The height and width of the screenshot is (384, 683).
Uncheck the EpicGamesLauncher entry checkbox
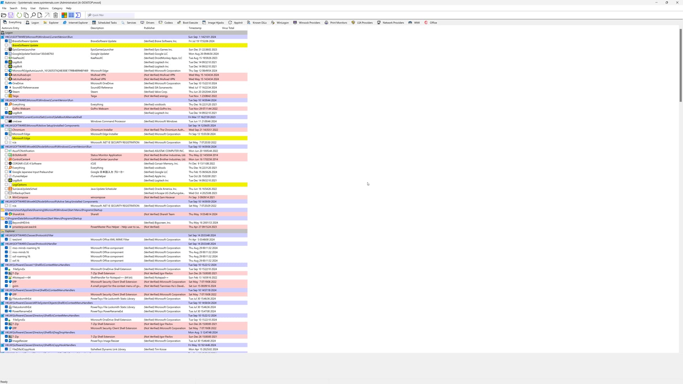(x=6, y=49)
